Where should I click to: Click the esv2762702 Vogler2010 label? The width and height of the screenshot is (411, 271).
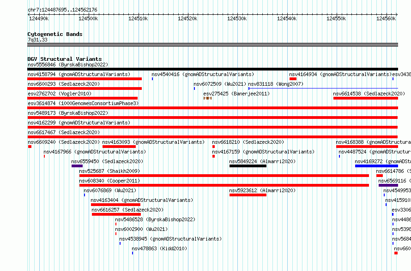(60, 94)
